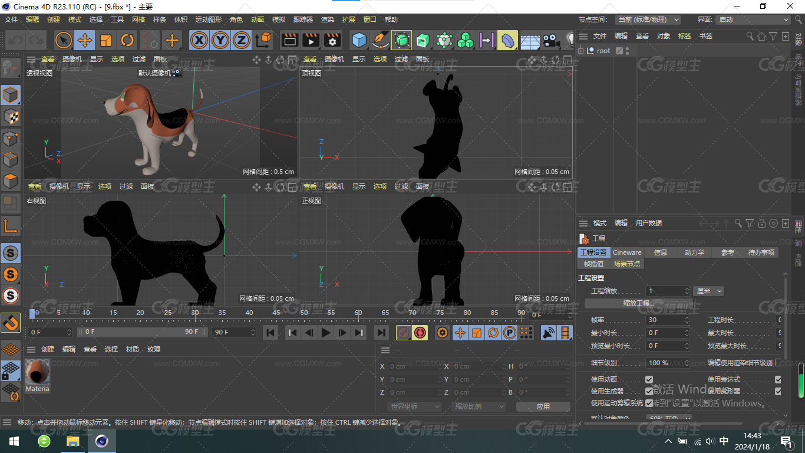Viewport: 805px width, 453px height.
Task: Click frame 30 on the timeline ruler
Action: 195,313
